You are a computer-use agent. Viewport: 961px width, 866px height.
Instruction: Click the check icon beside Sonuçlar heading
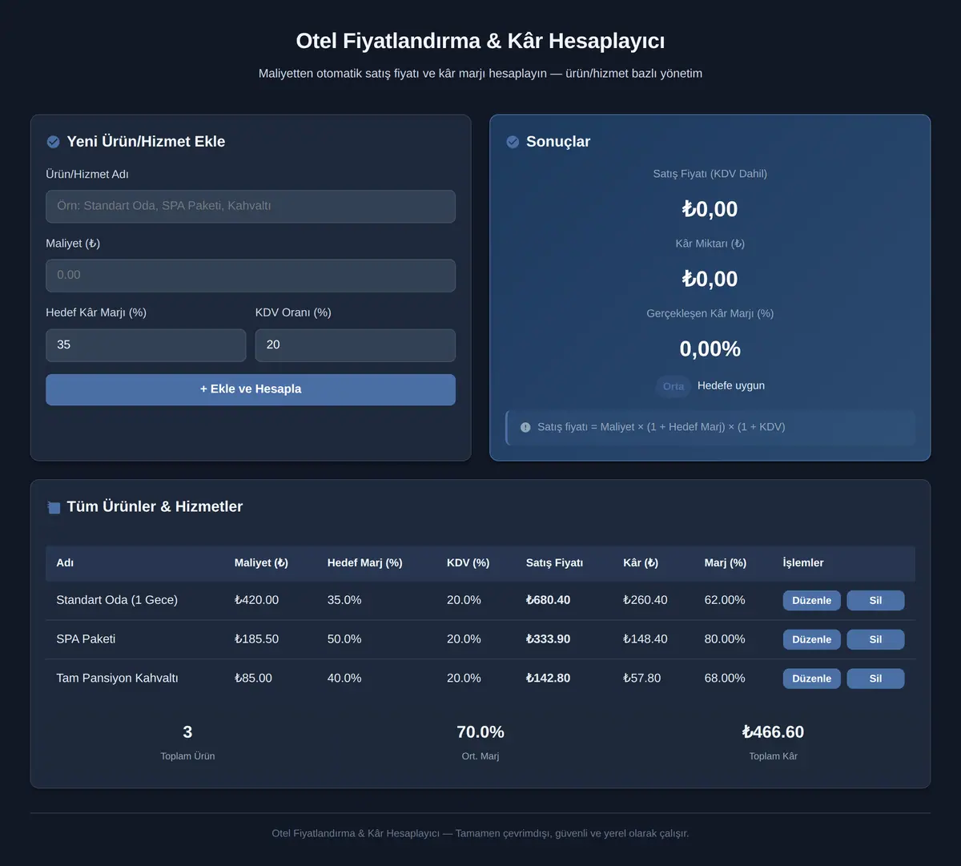pos(513,142)
